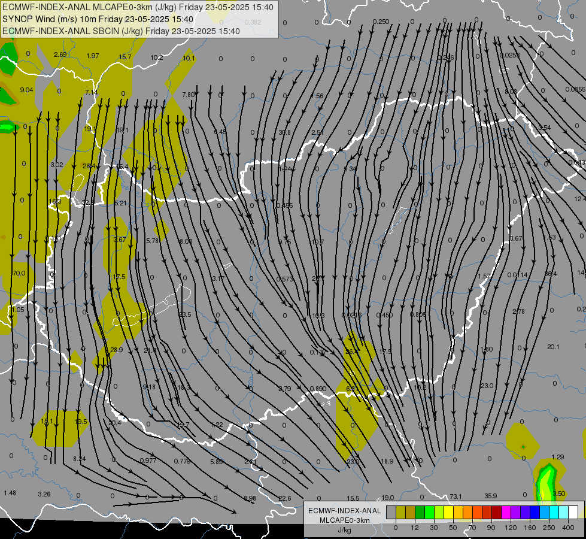Click the map value 1.22

click(217, 425)
